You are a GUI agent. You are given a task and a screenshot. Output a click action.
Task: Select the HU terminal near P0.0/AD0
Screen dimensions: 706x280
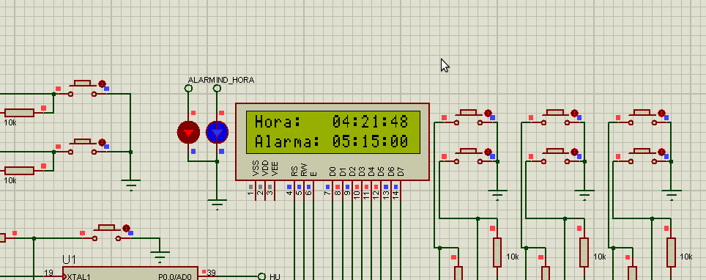262,276
